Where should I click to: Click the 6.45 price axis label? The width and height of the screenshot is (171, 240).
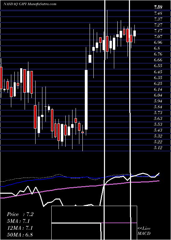tap(158, 72)
